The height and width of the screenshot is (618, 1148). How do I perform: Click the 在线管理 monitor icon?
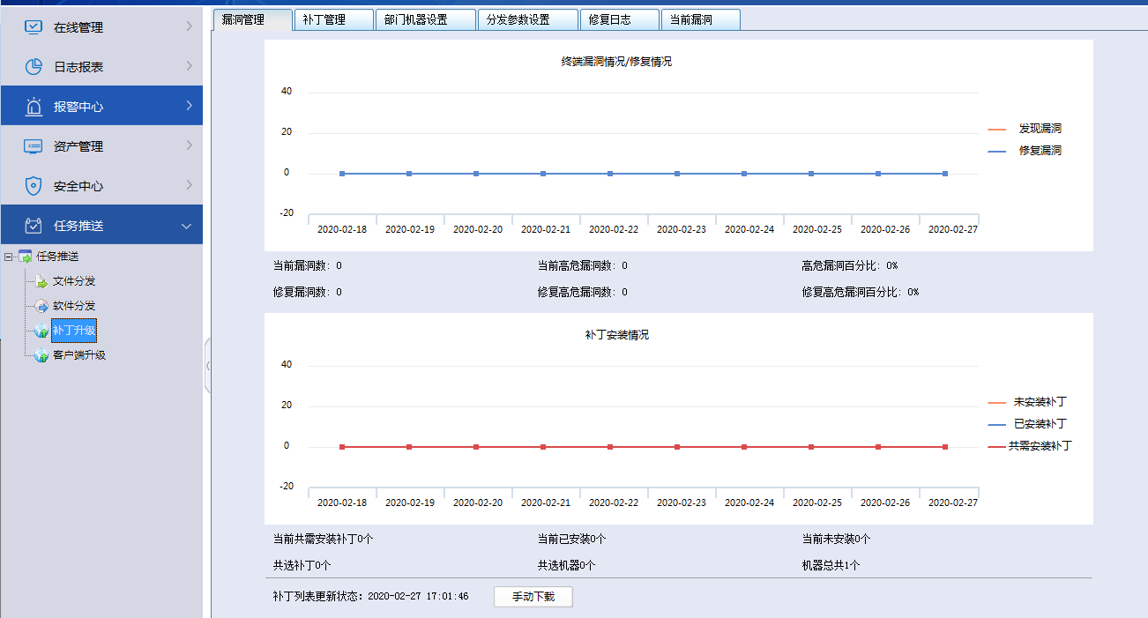pyautogui.click(x=34, y=27)
